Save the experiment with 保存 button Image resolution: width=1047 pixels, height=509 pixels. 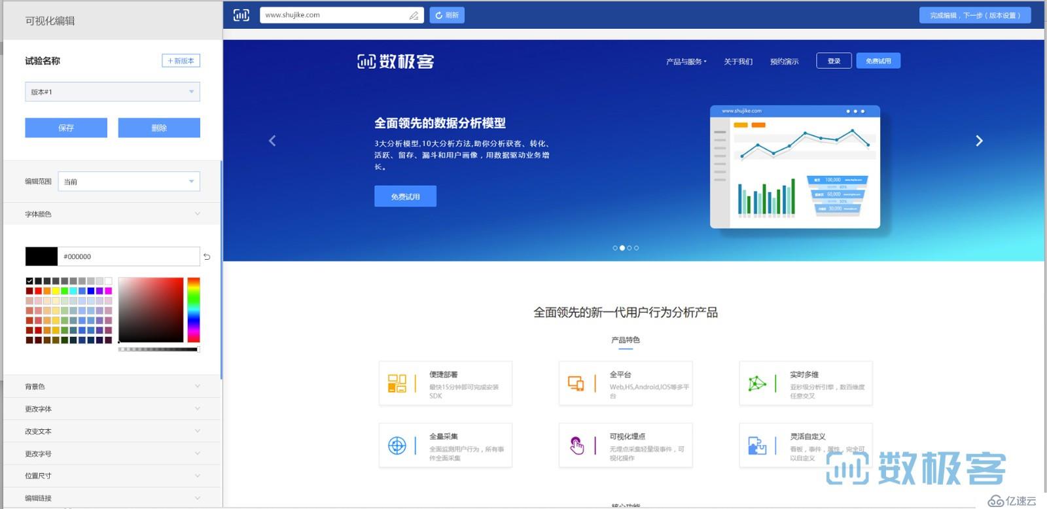[66, 128]
